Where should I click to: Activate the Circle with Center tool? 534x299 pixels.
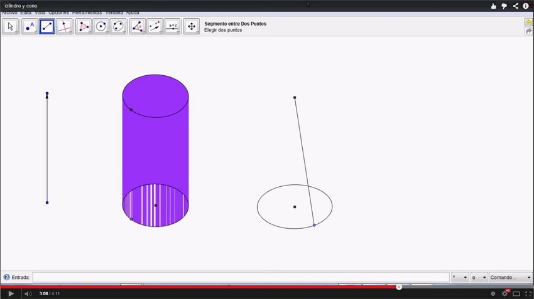click(101, 26)
